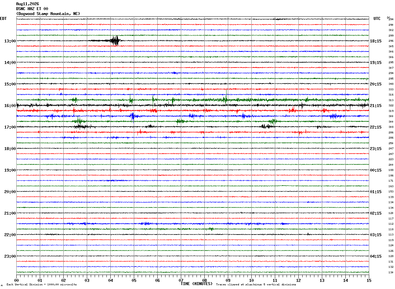This screenshot has width=395, height=289.
Task: Click the 00 minute tick label
Action: click(x=16, y=280)
